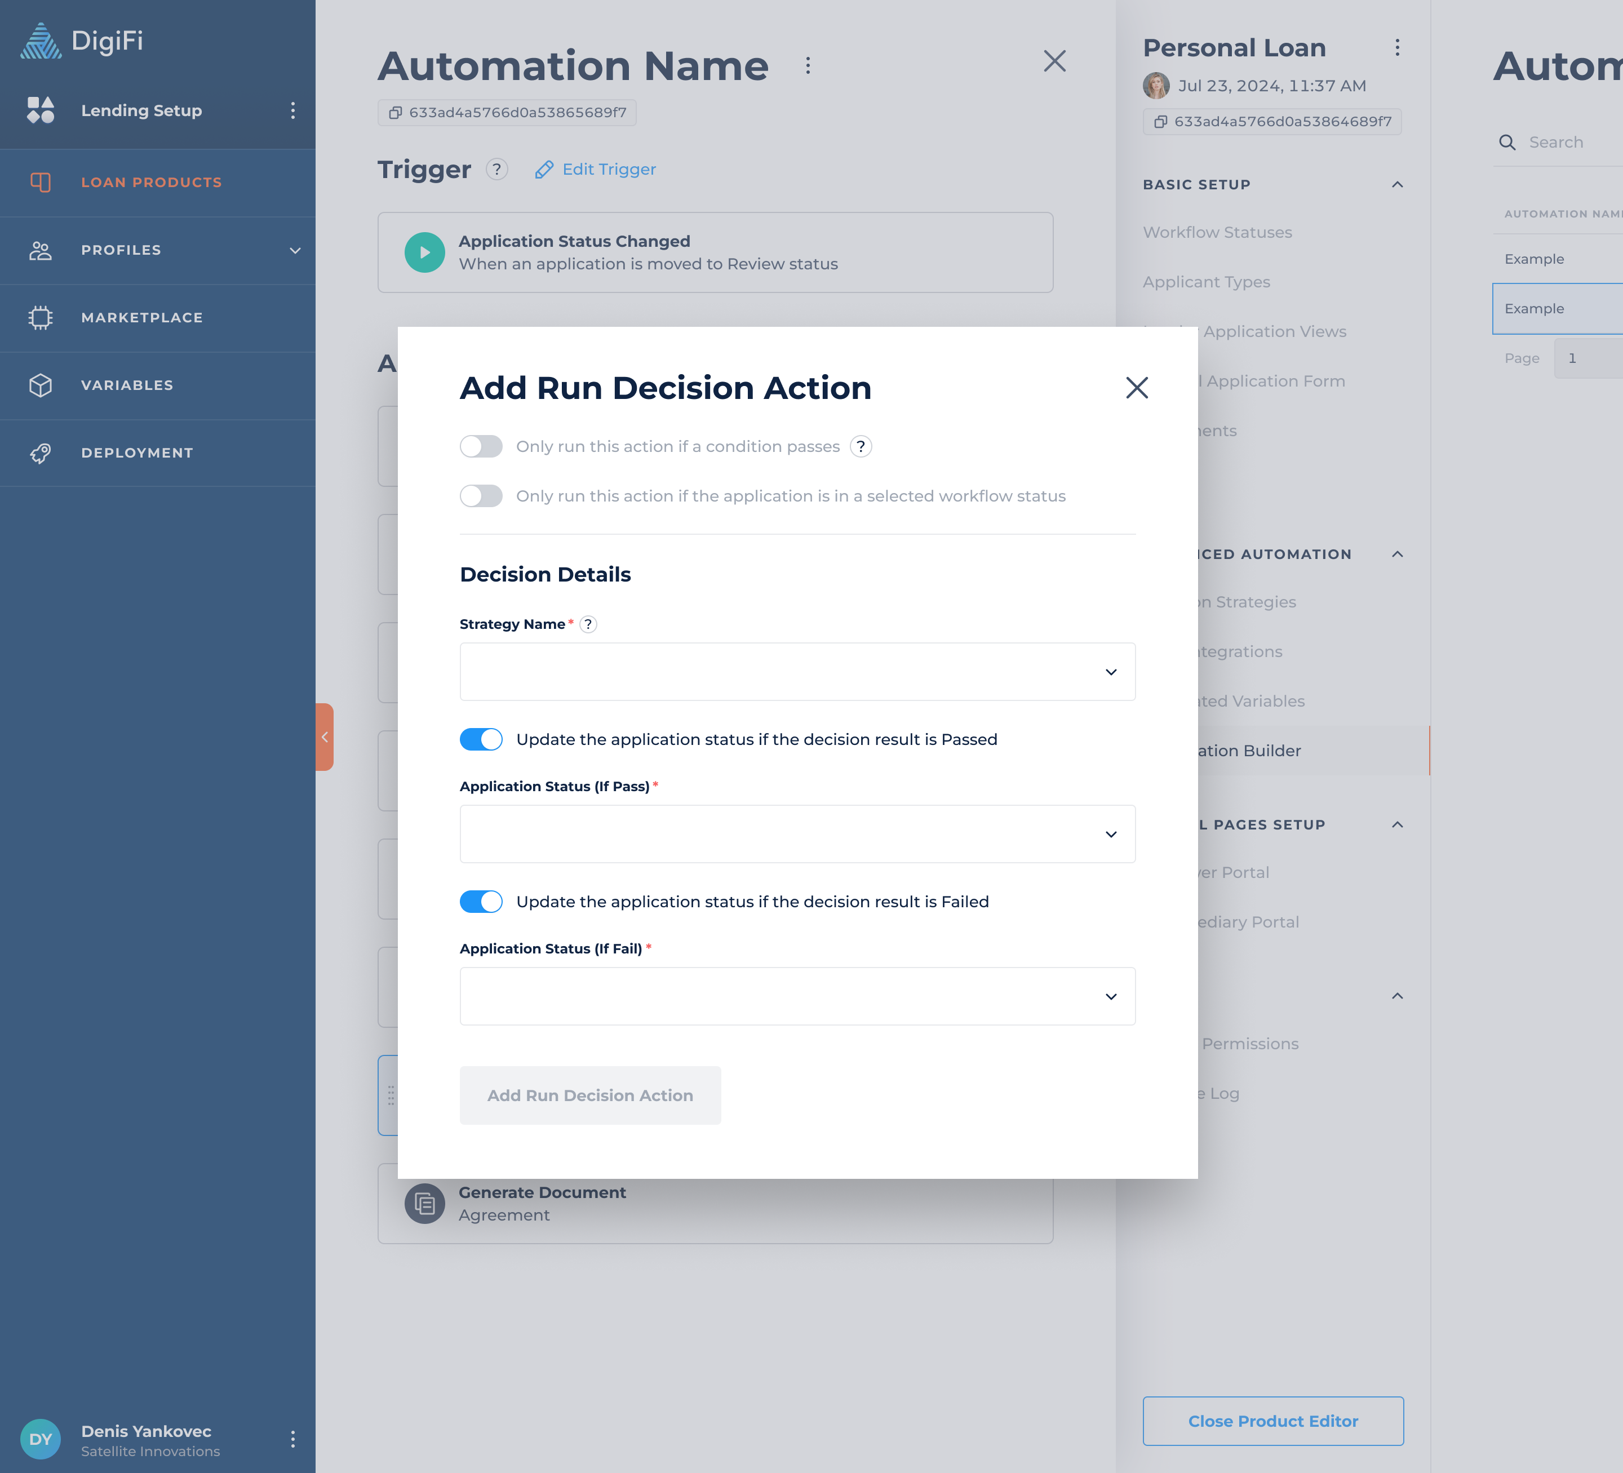The height and width of the screenshot is (1473, 1623).
Task: Copy the Personal Loan ID via copy icon
Action: [x=1160, y=122]
